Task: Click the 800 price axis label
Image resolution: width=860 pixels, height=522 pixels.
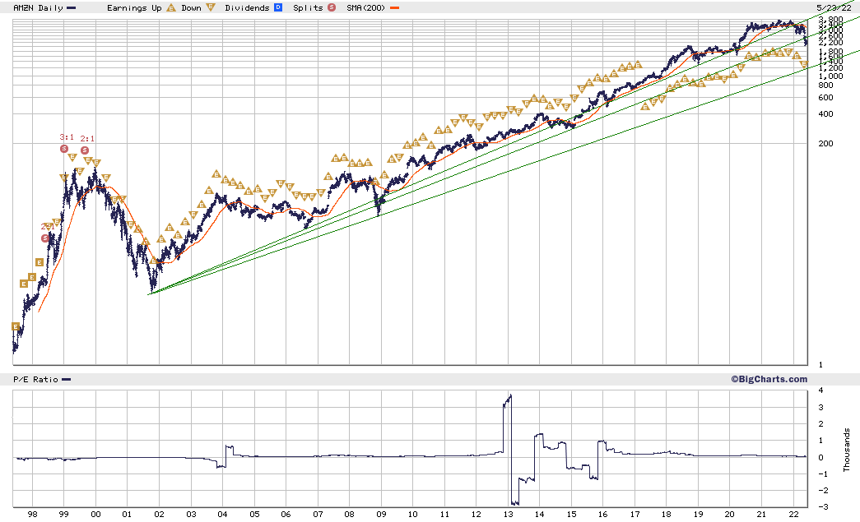Action: [x=825, y=85]
